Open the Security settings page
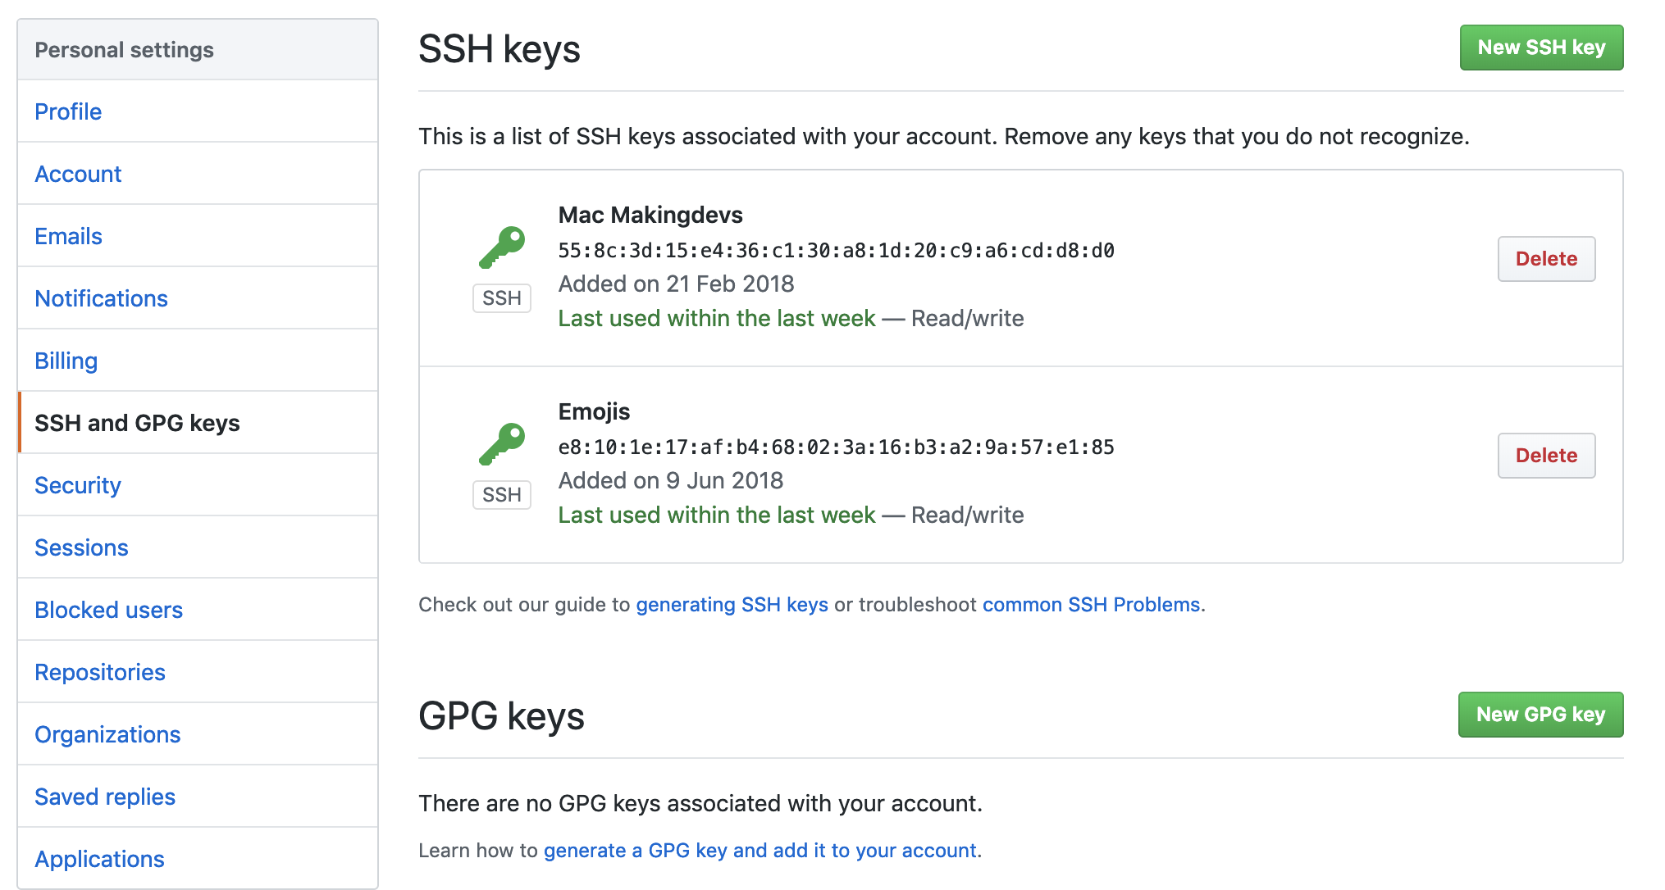This screenshot has height=890, width=1665. click(x=78, y=485)
